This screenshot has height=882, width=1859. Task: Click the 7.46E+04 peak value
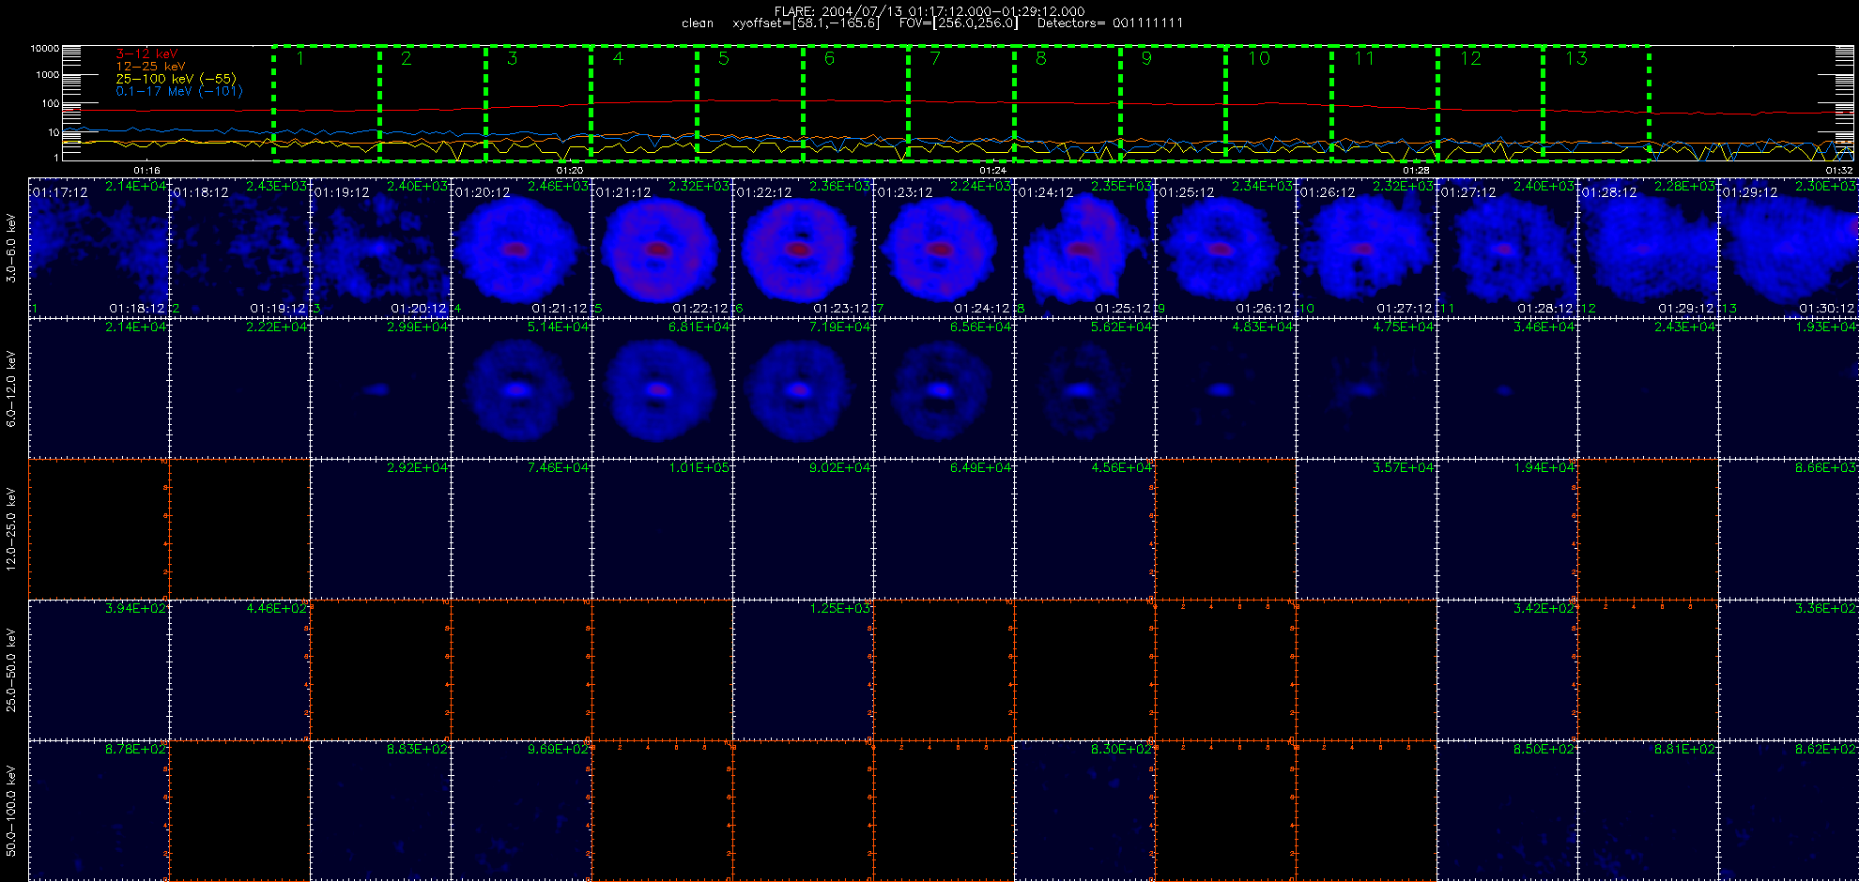coord(559,467)
